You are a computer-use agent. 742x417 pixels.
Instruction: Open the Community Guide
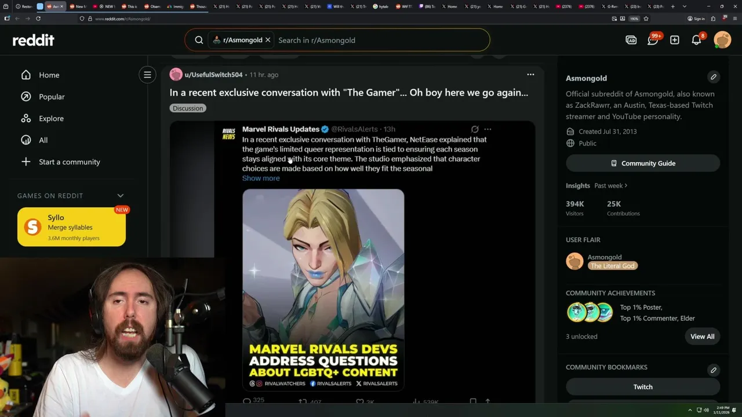(x=643, y=163)
